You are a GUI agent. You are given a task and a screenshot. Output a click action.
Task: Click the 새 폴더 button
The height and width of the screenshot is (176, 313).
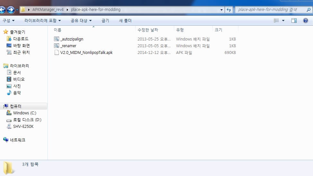coord(125,21)
